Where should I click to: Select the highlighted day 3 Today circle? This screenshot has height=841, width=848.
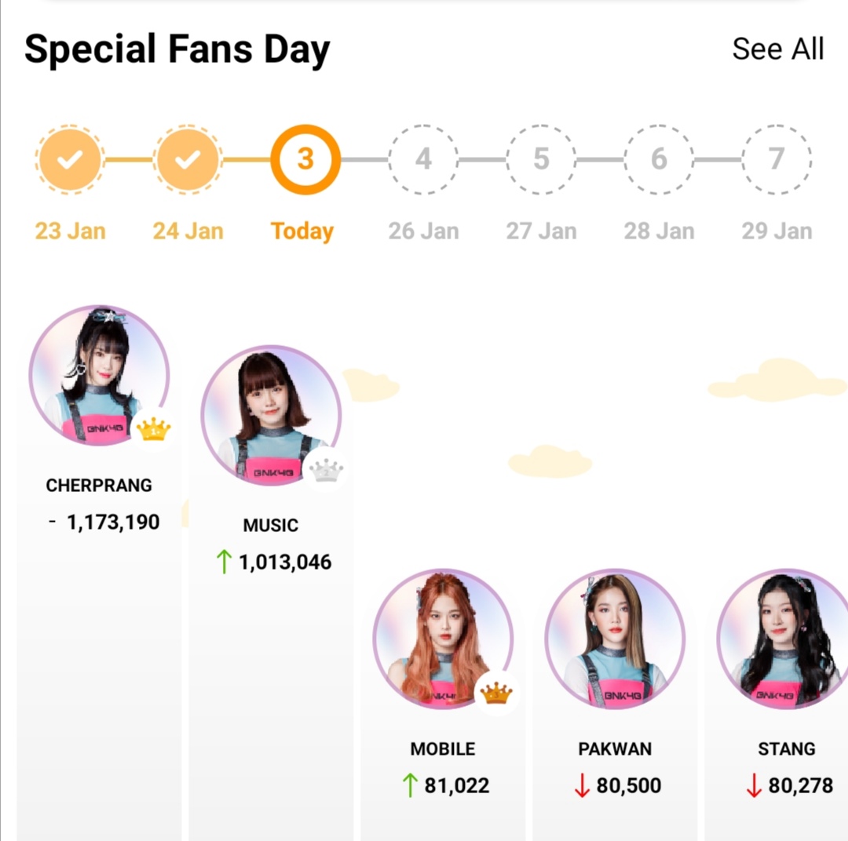(x=305, y=159)
